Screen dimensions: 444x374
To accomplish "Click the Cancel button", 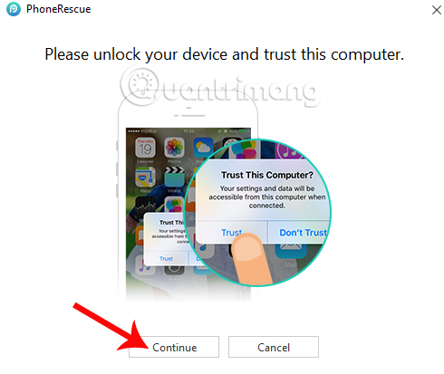I will (274, 347).
